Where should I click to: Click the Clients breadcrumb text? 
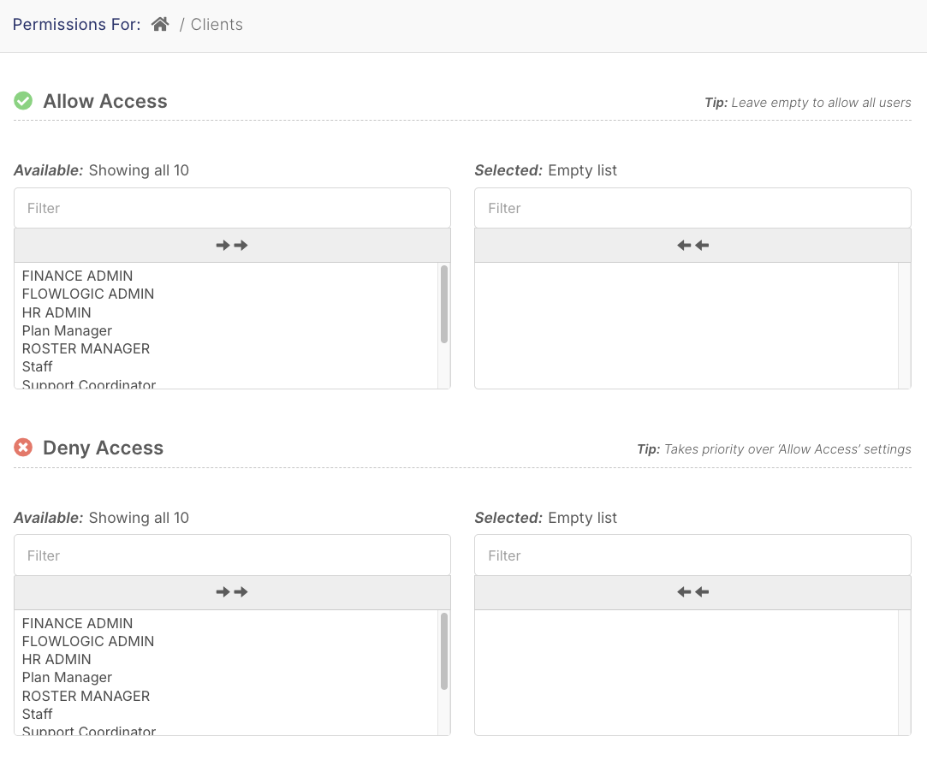(217, 24)
